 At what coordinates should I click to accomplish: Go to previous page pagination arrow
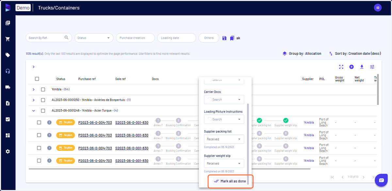[x=343, y=177]
